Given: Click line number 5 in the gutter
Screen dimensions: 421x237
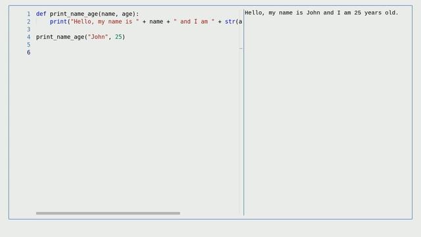Looking at the screenshot, I should tap(29, 45).
